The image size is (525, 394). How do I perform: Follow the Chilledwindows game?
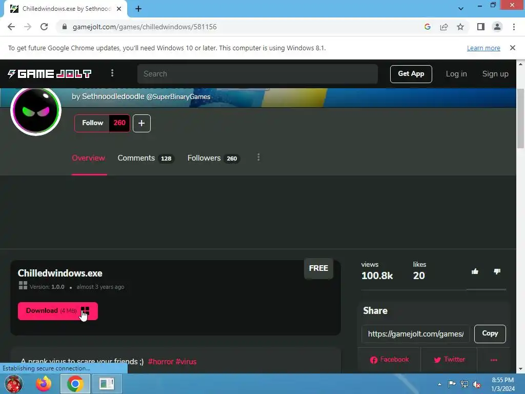point(92,123)
